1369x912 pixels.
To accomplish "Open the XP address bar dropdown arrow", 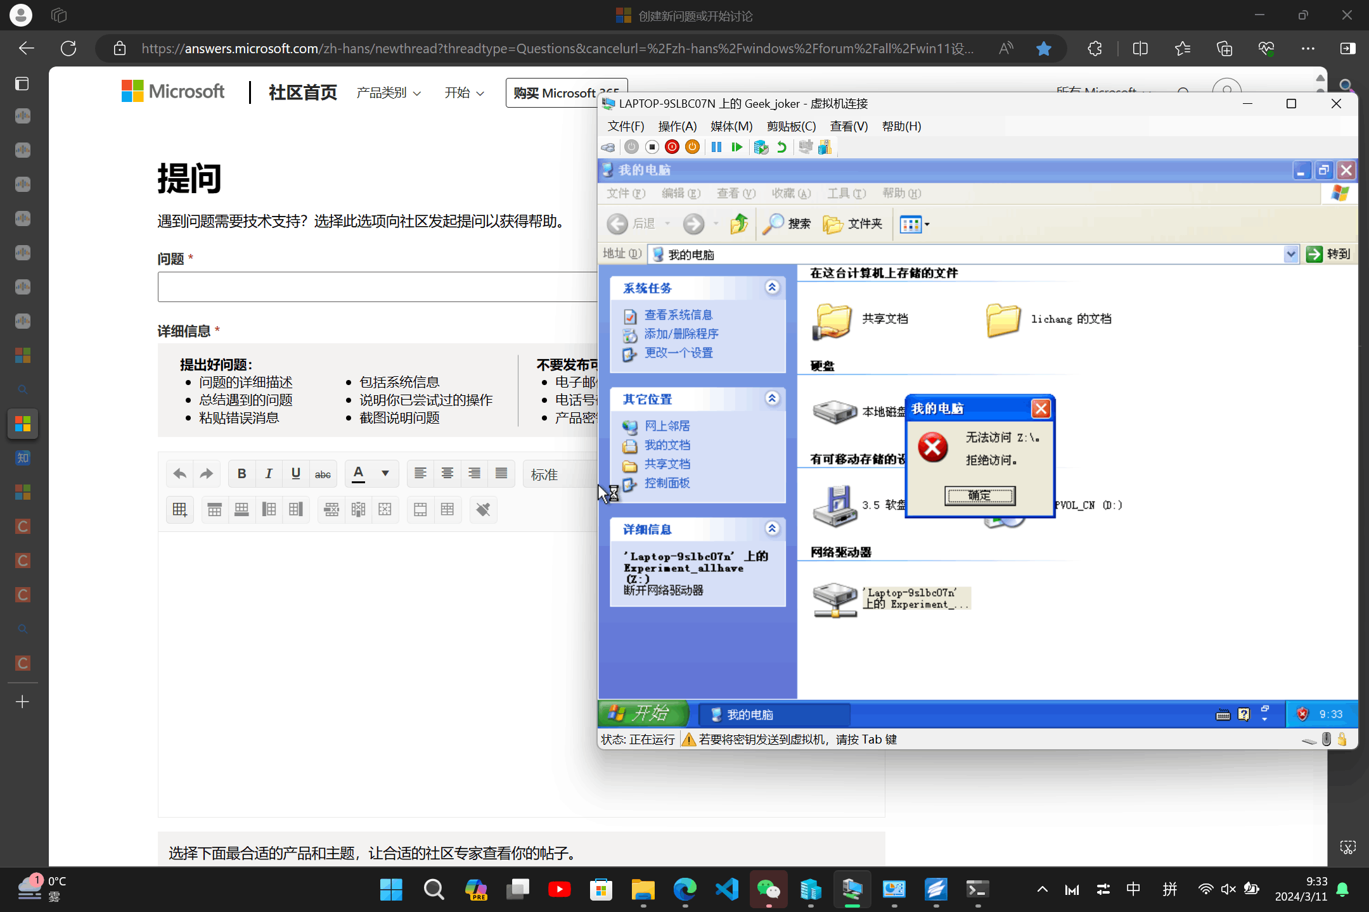I will pos(1290,255).
